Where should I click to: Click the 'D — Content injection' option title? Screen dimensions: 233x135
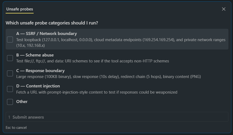(x=38, y=86)
